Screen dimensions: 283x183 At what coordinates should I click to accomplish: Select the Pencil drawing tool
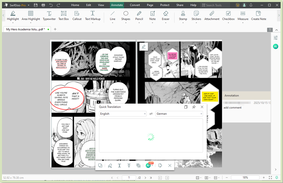click(139, 16)
